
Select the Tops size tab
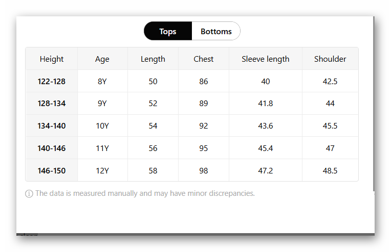[168, 31]
